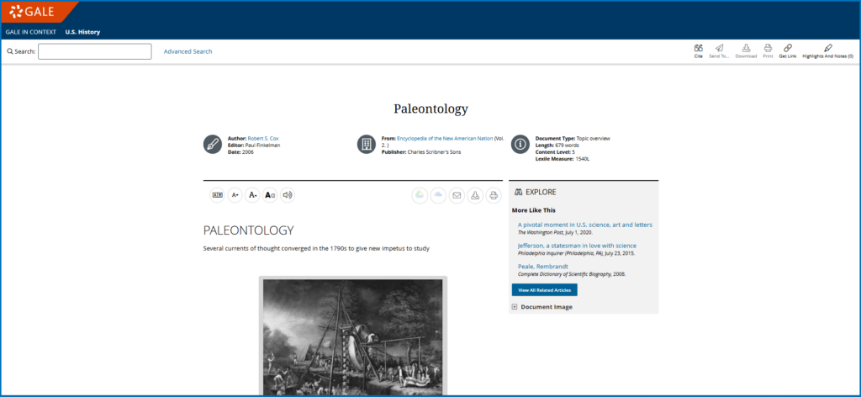Expand the Document Image section
The height and width of the screenshot is (397, 861).
coord(515,307)
